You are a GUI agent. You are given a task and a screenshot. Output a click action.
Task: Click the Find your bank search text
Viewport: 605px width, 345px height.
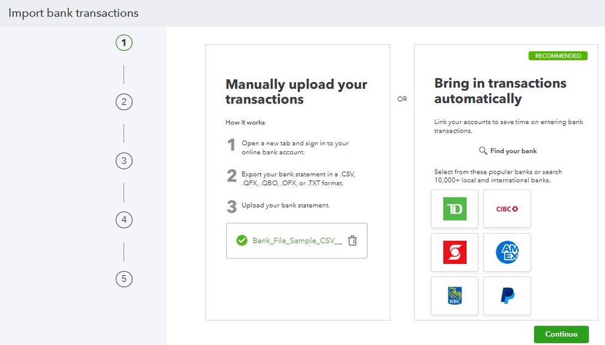tap(513, 151)
